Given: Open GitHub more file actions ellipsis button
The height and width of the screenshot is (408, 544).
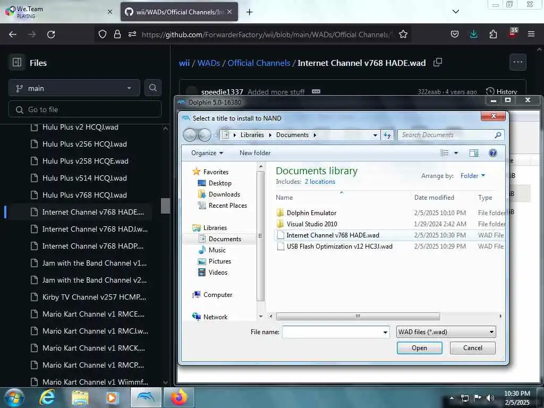Looking at the screenshot, I should [517, 63].
